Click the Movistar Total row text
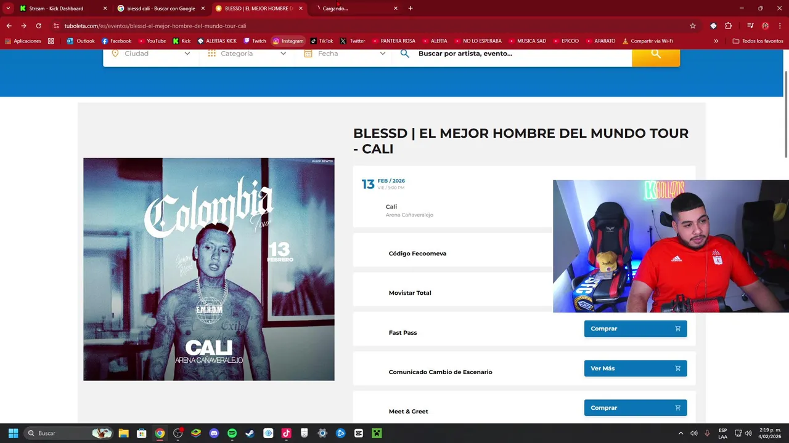The image size is (789, 443). click(x=410, y=293)
